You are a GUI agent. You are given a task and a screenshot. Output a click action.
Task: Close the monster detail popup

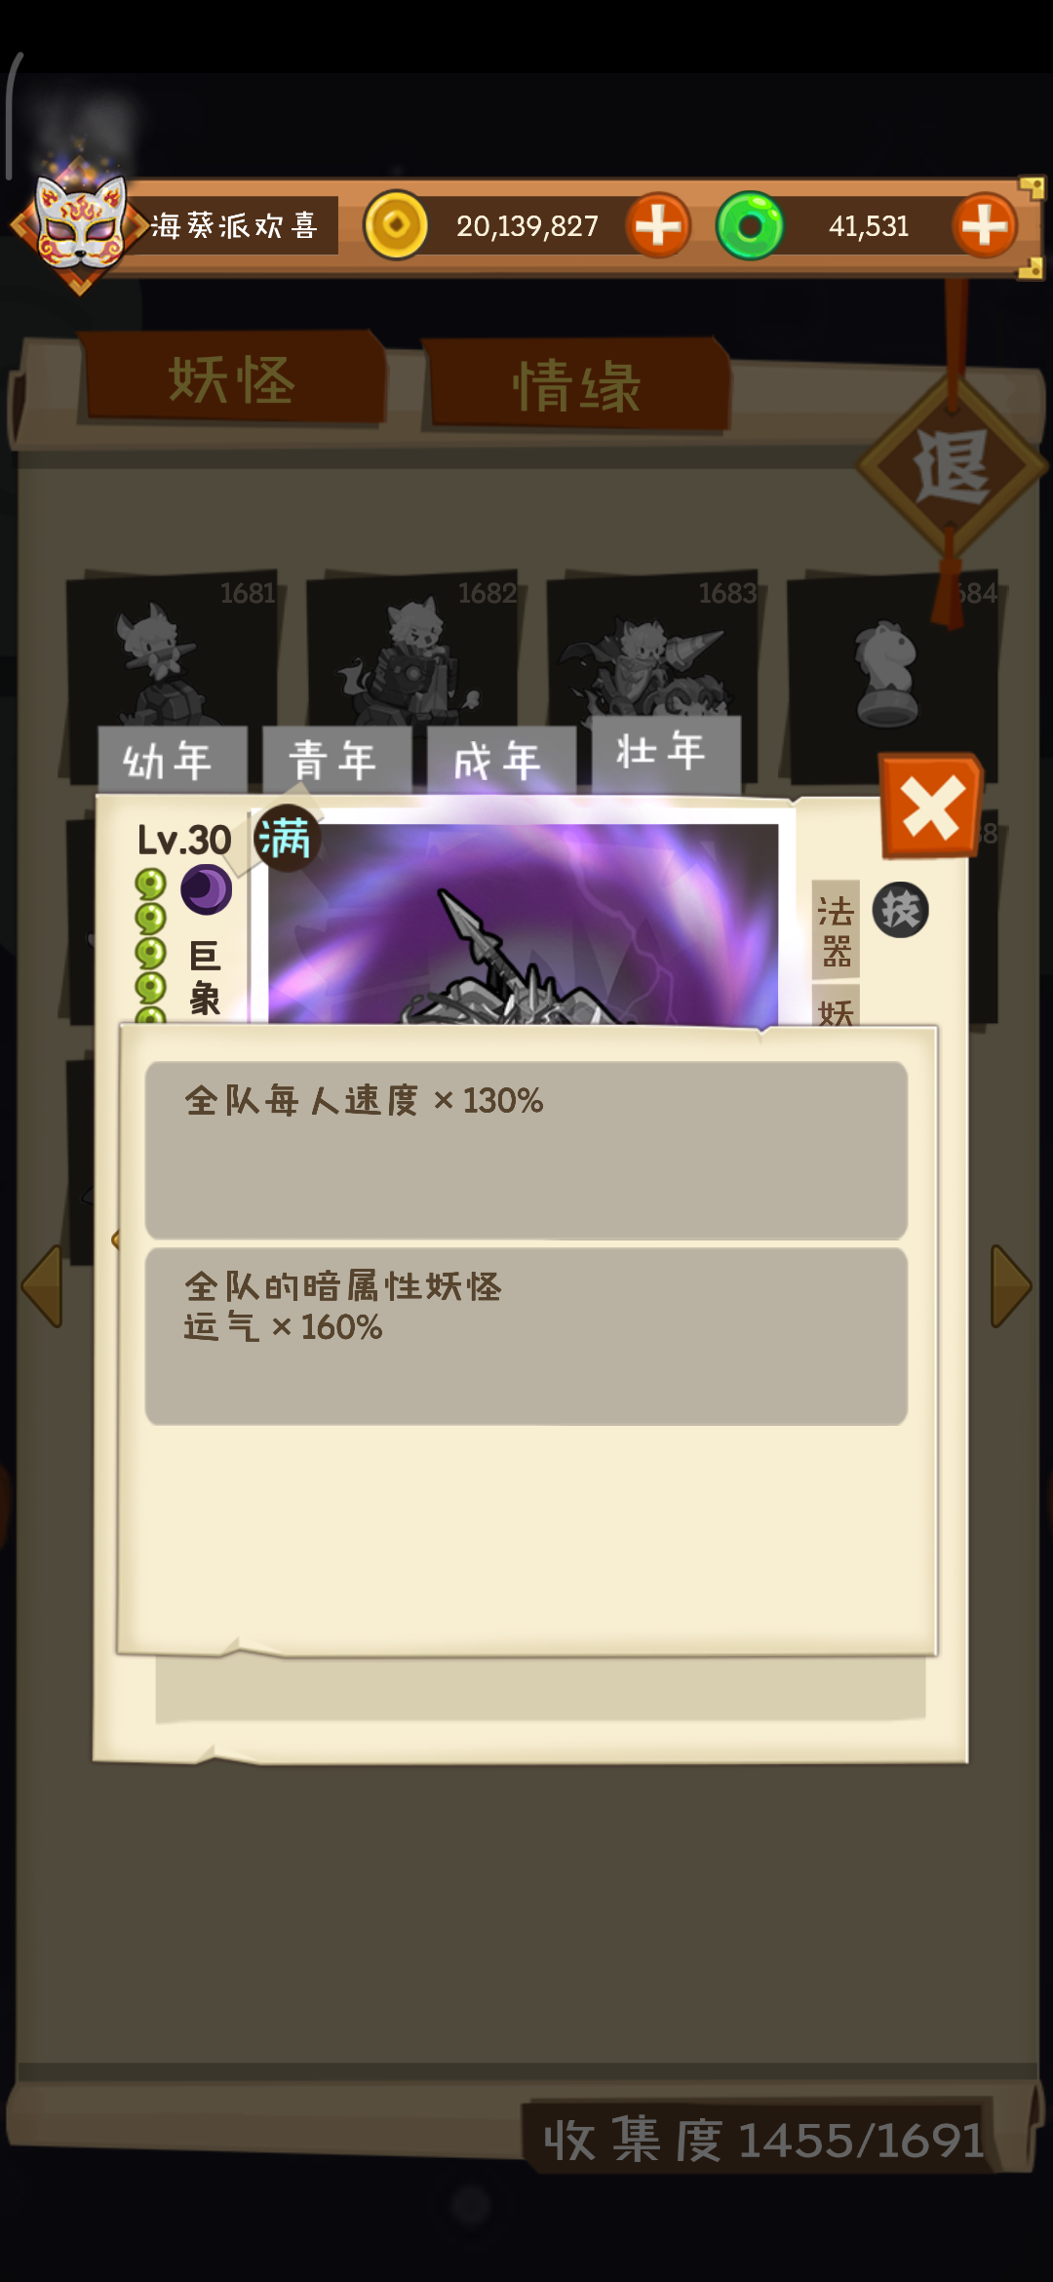point(931,807)
